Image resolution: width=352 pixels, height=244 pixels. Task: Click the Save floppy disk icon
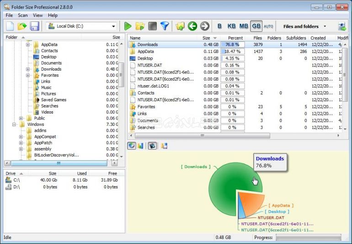pos(35,26)
